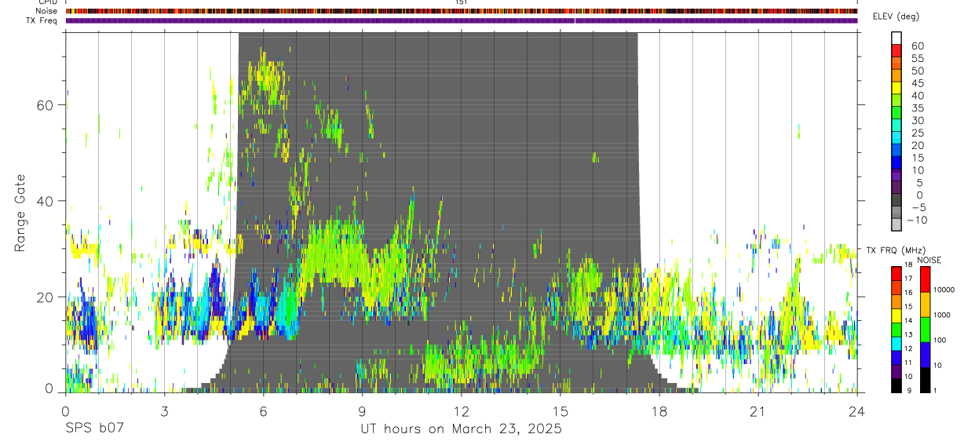Click the purple TX Freq strip at top
Viewport: 964px width, 445px height.
(462, 20)
